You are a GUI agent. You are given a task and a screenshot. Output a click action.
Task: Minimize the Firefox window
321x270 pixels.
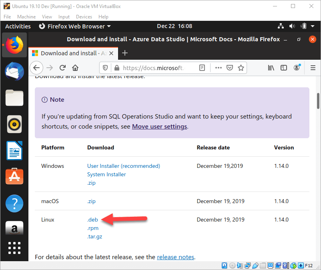point(285,39)
